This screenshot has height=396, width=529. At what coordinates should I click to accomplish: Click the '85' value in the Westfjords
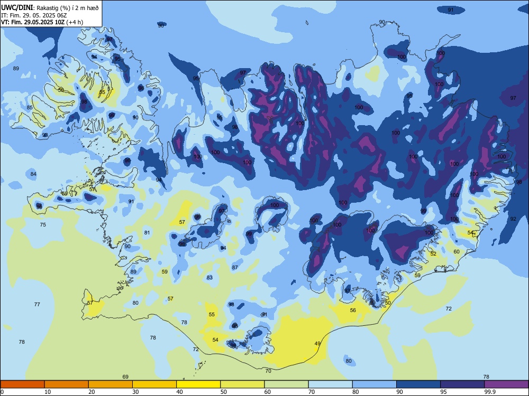click(30, 107)
